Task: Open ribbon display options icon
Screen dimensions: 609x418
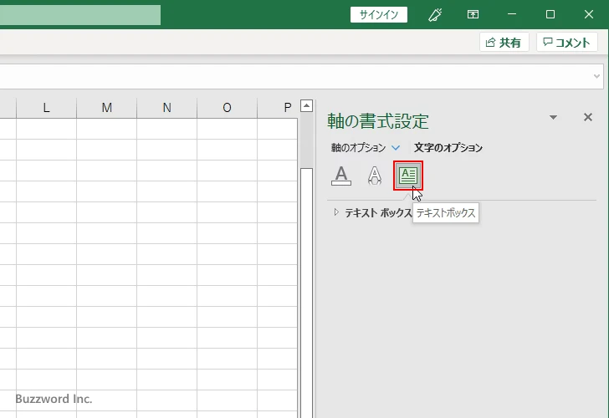Action: [x=473, y=15]
